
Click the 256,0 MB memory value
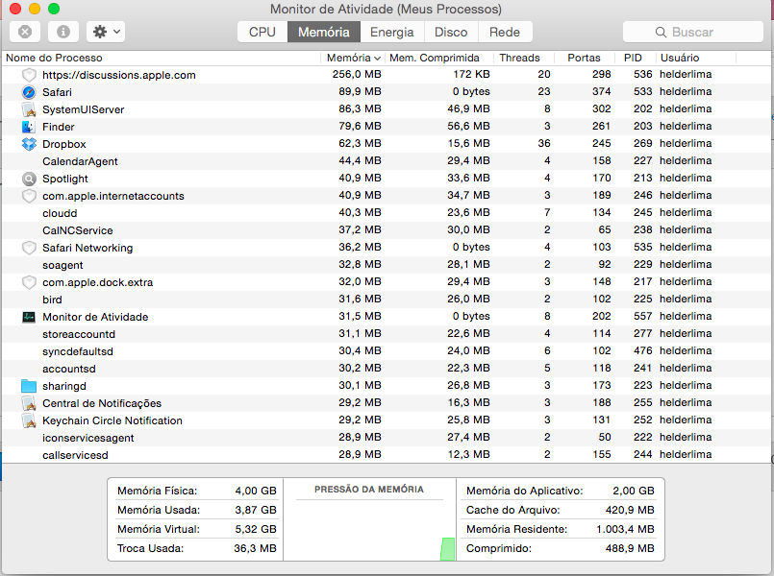[357, 75]
